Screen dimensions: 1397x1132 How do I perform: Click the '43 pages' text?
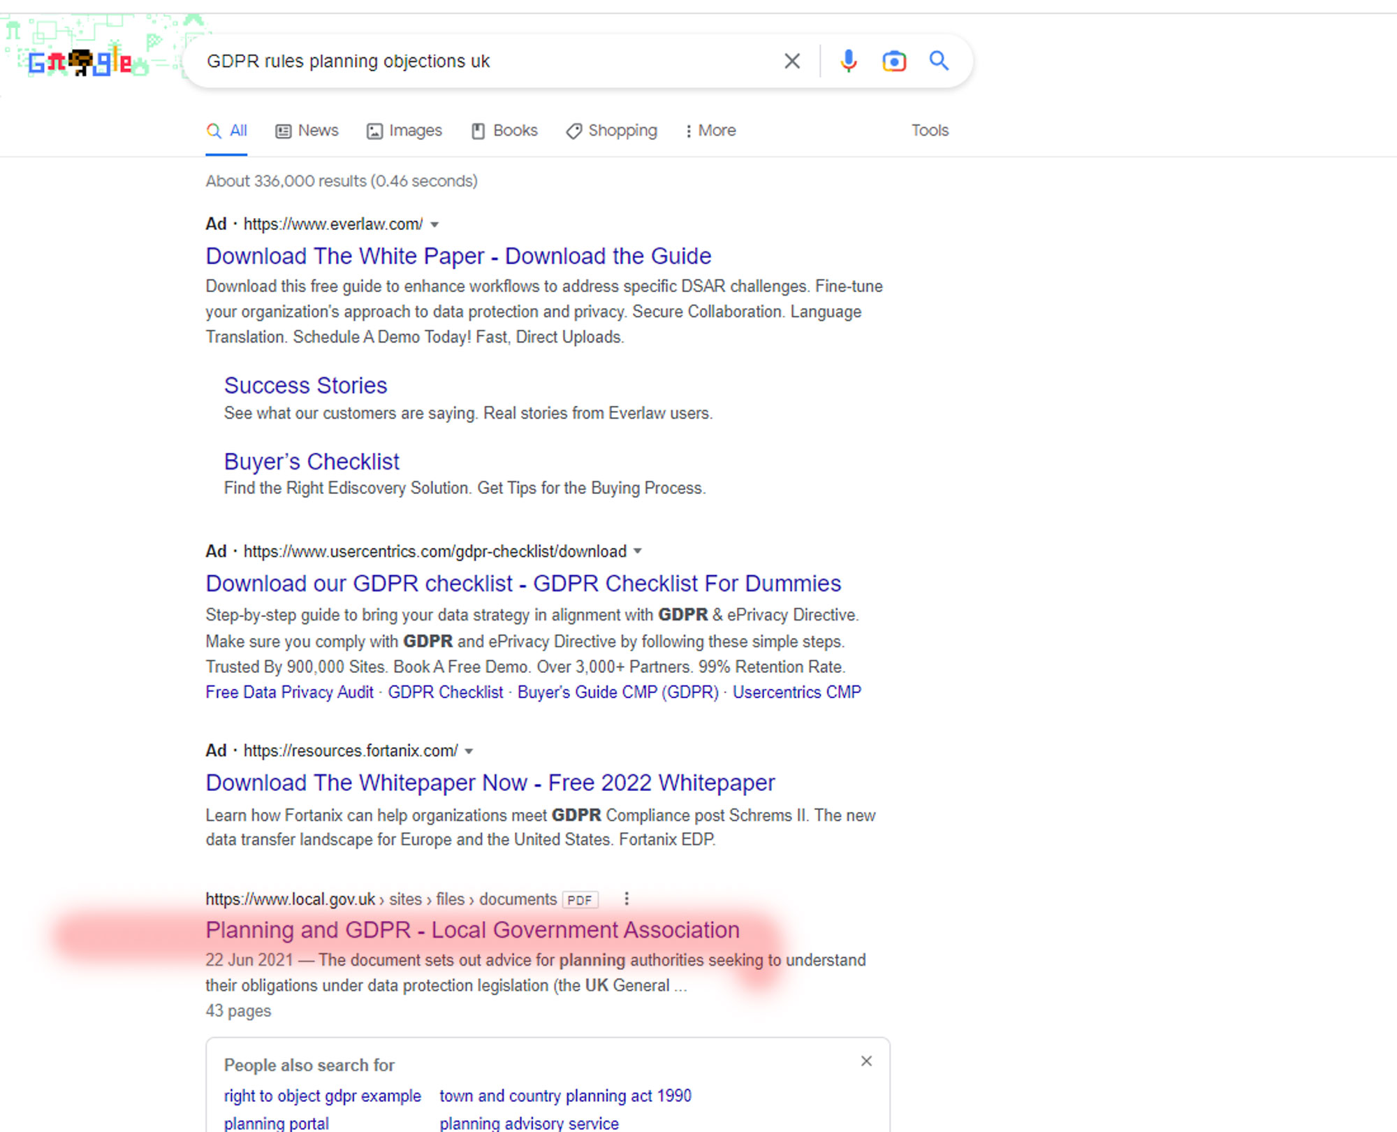click(238, 1011)
